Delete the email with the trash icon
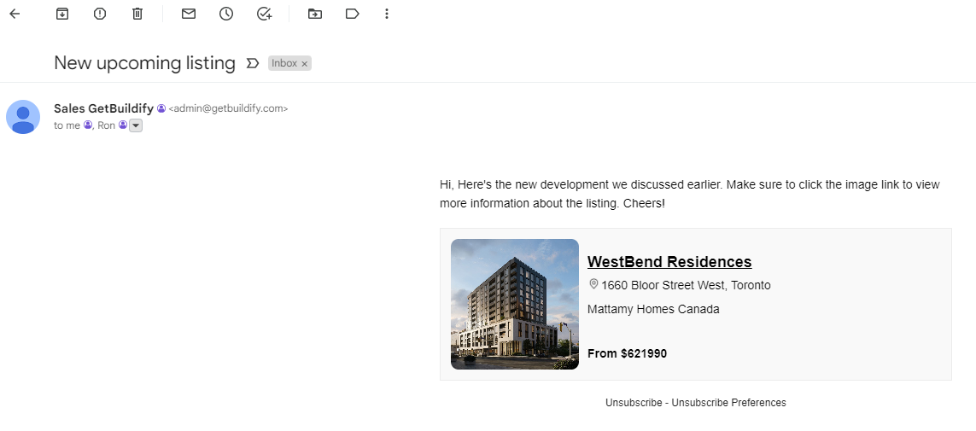The width and height of the screenshot is (976, 431). pos(137,14)
